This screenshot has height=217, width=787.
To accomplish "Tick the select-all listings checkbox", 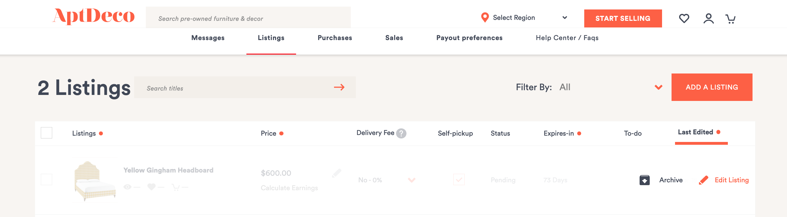I will coord(46,133).
